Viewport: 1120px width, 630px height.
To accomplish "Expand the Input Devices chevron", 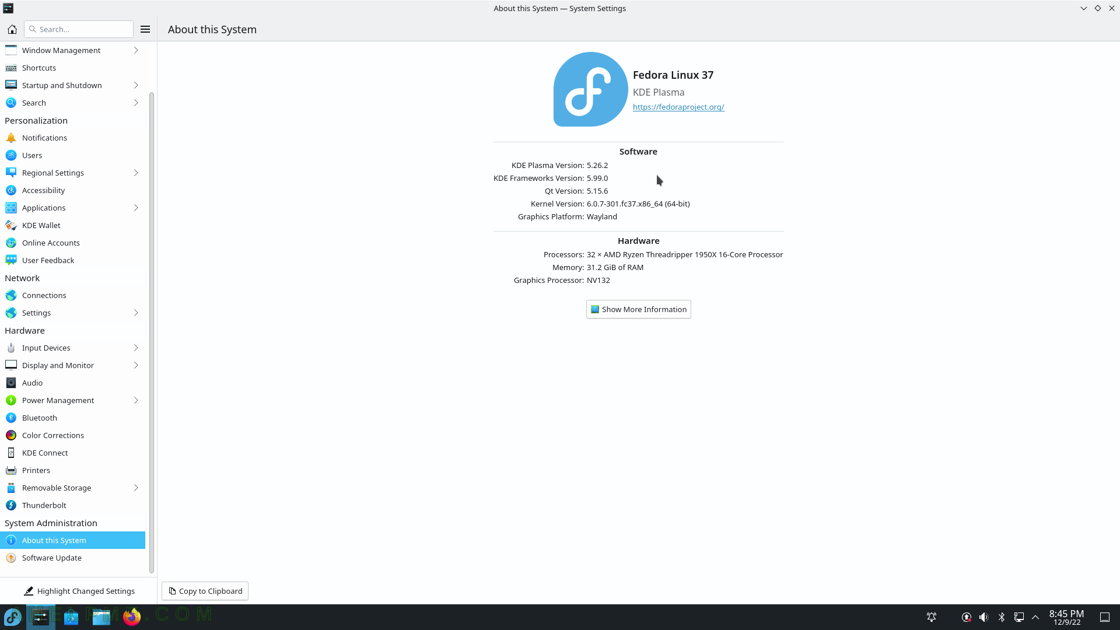I will point(136,348).
